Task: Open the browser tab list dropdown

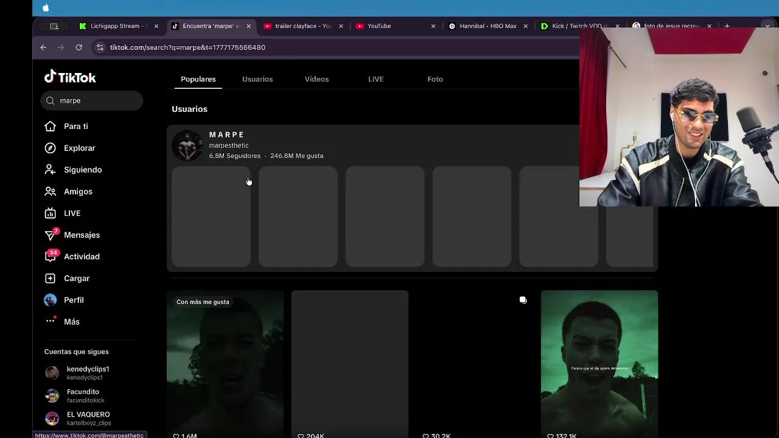Action: (x=767, y=26)
